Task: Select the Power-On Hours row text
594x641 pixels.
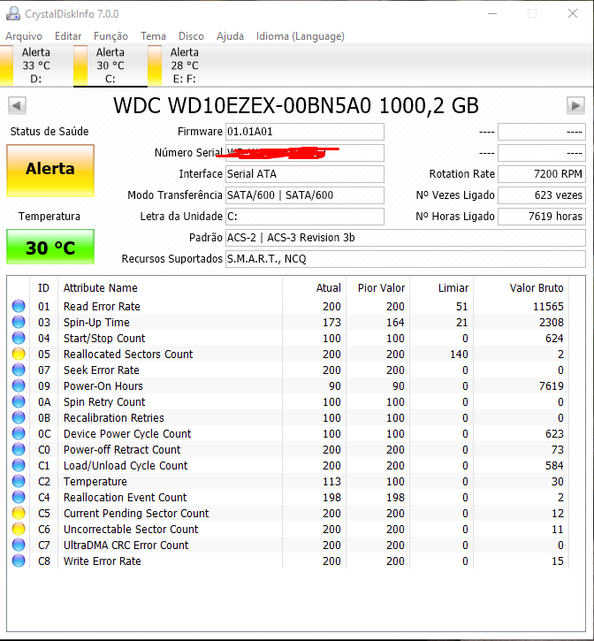Action: (103, 385)
